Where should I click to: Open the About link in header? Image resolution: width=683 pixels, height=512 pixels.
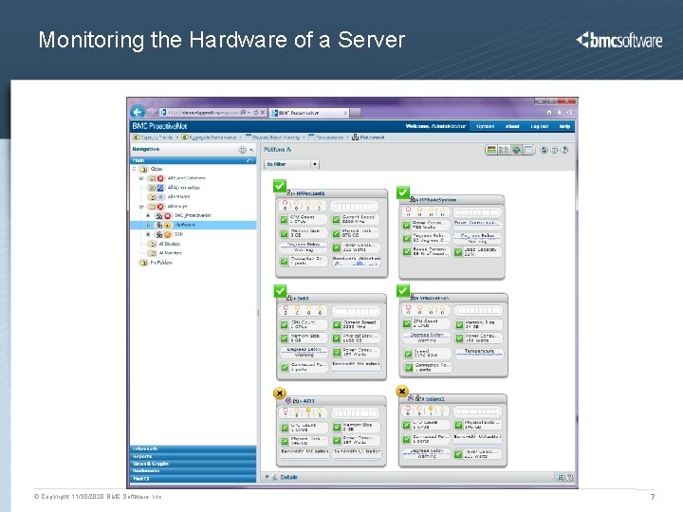coord(512,126)
